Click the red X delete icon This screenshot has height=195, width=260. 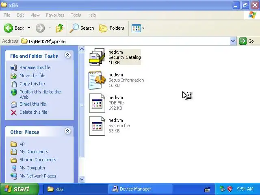point(14,113)
